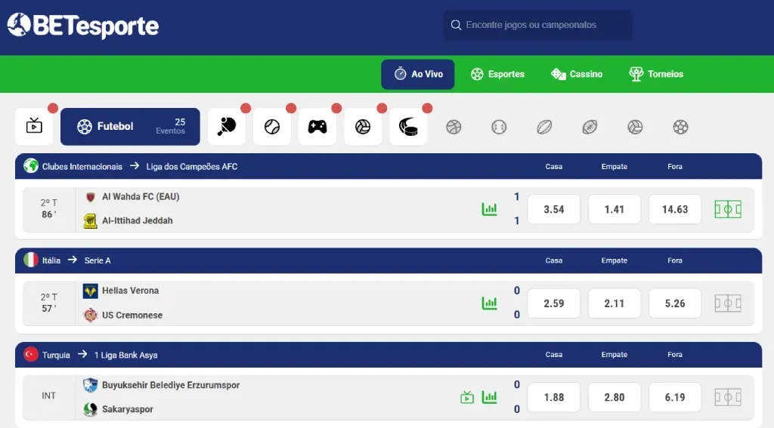Bet on Empate odds 1.41
Viewport: 774px width, 428px height.
614,209
